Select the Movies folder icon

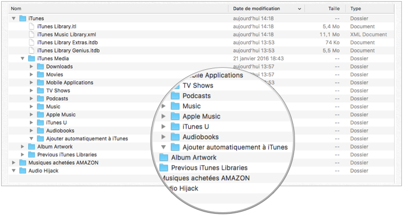(40, 74)
